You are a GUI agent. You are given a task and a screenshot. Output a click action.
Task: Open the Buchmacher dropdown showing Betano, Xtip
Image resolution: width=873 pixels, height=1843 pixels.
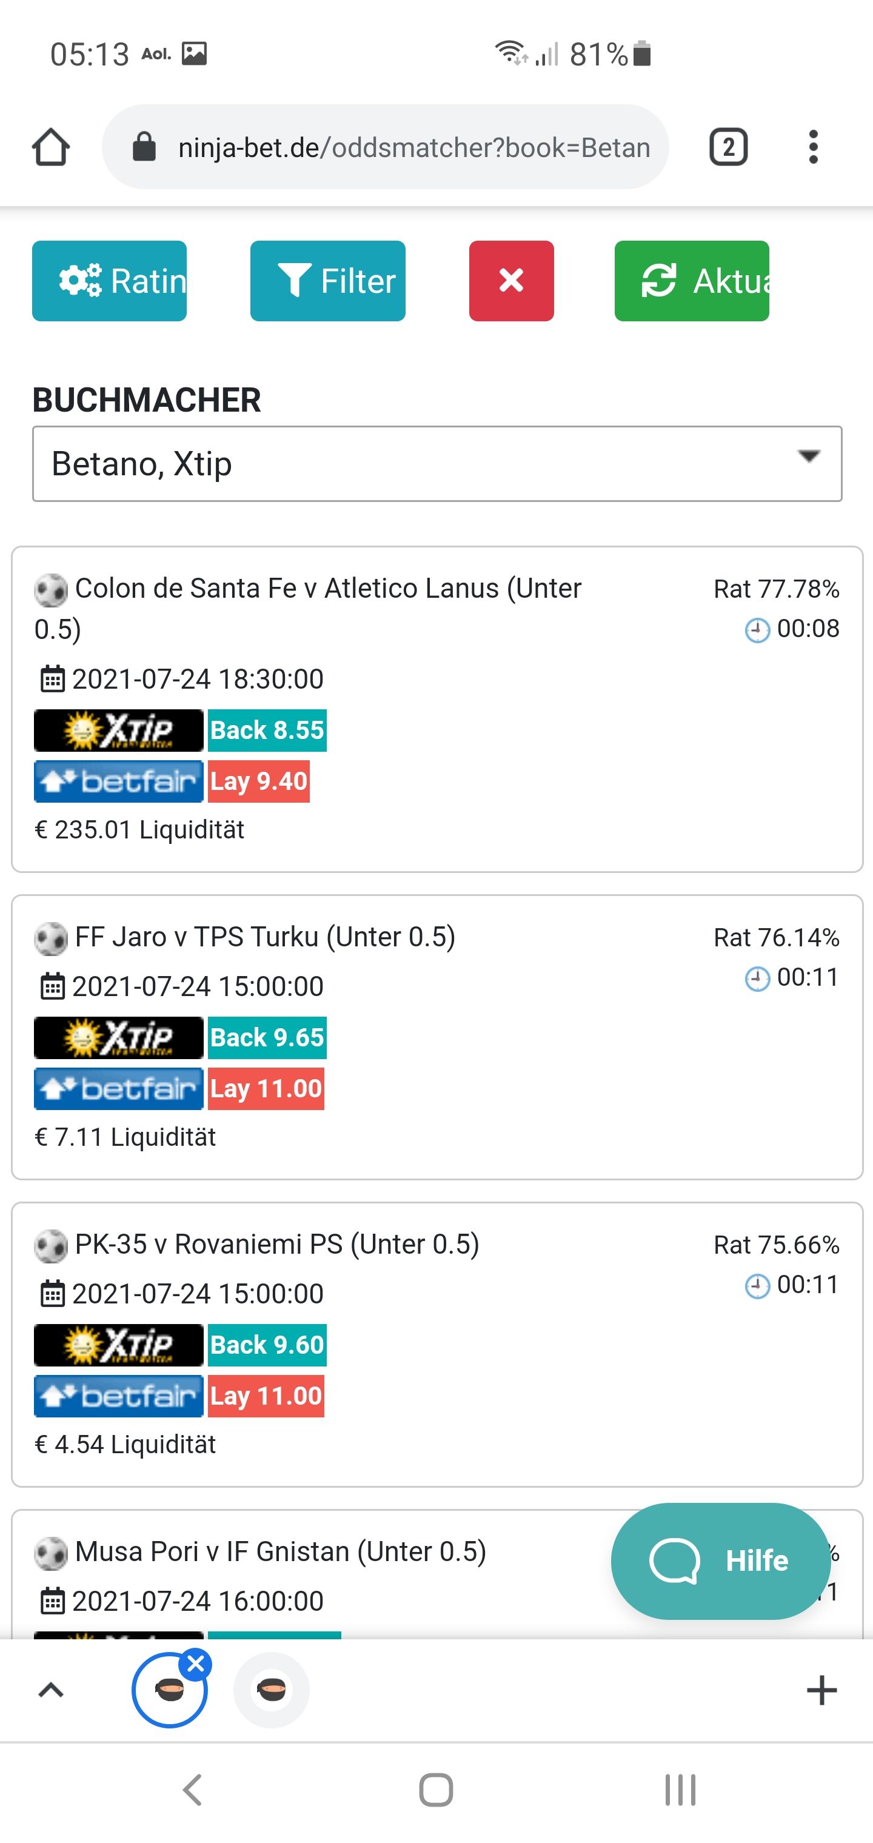pos(437,464)
